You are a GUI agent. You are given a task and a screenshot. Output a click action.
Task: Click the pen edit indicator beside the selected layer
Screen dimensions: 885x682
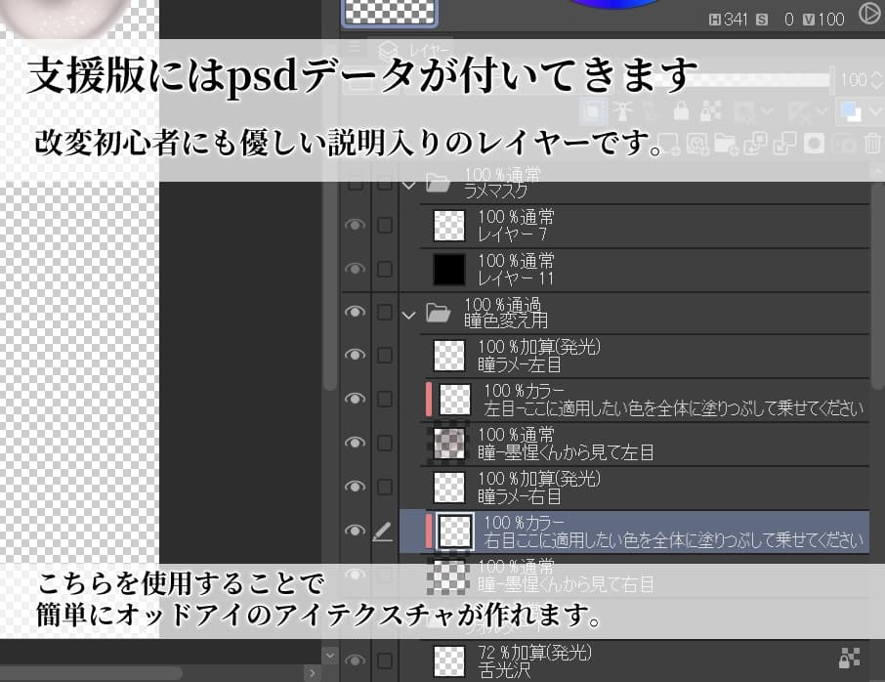(383, 533)
